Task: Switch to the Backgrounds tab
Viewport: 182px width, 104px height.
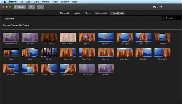Action: 101,13
